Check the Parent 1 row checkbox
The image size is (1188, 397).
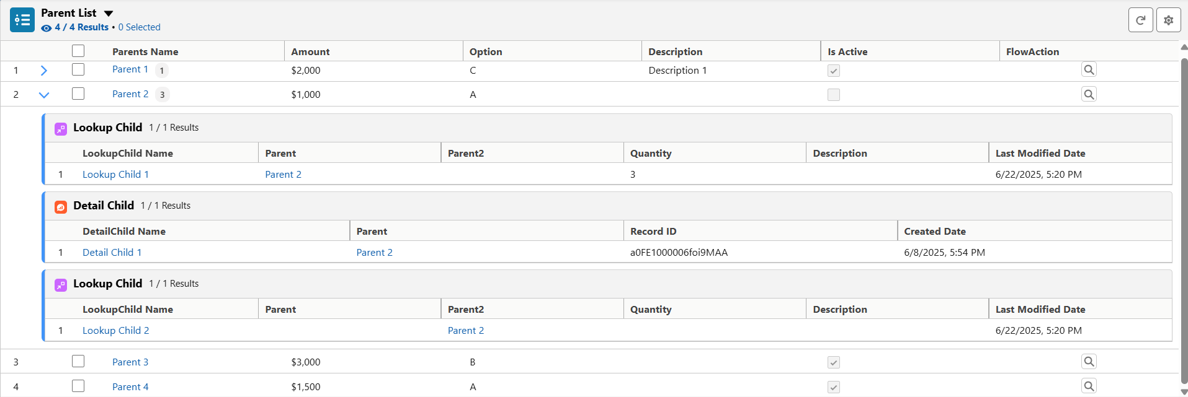point(78,69)
